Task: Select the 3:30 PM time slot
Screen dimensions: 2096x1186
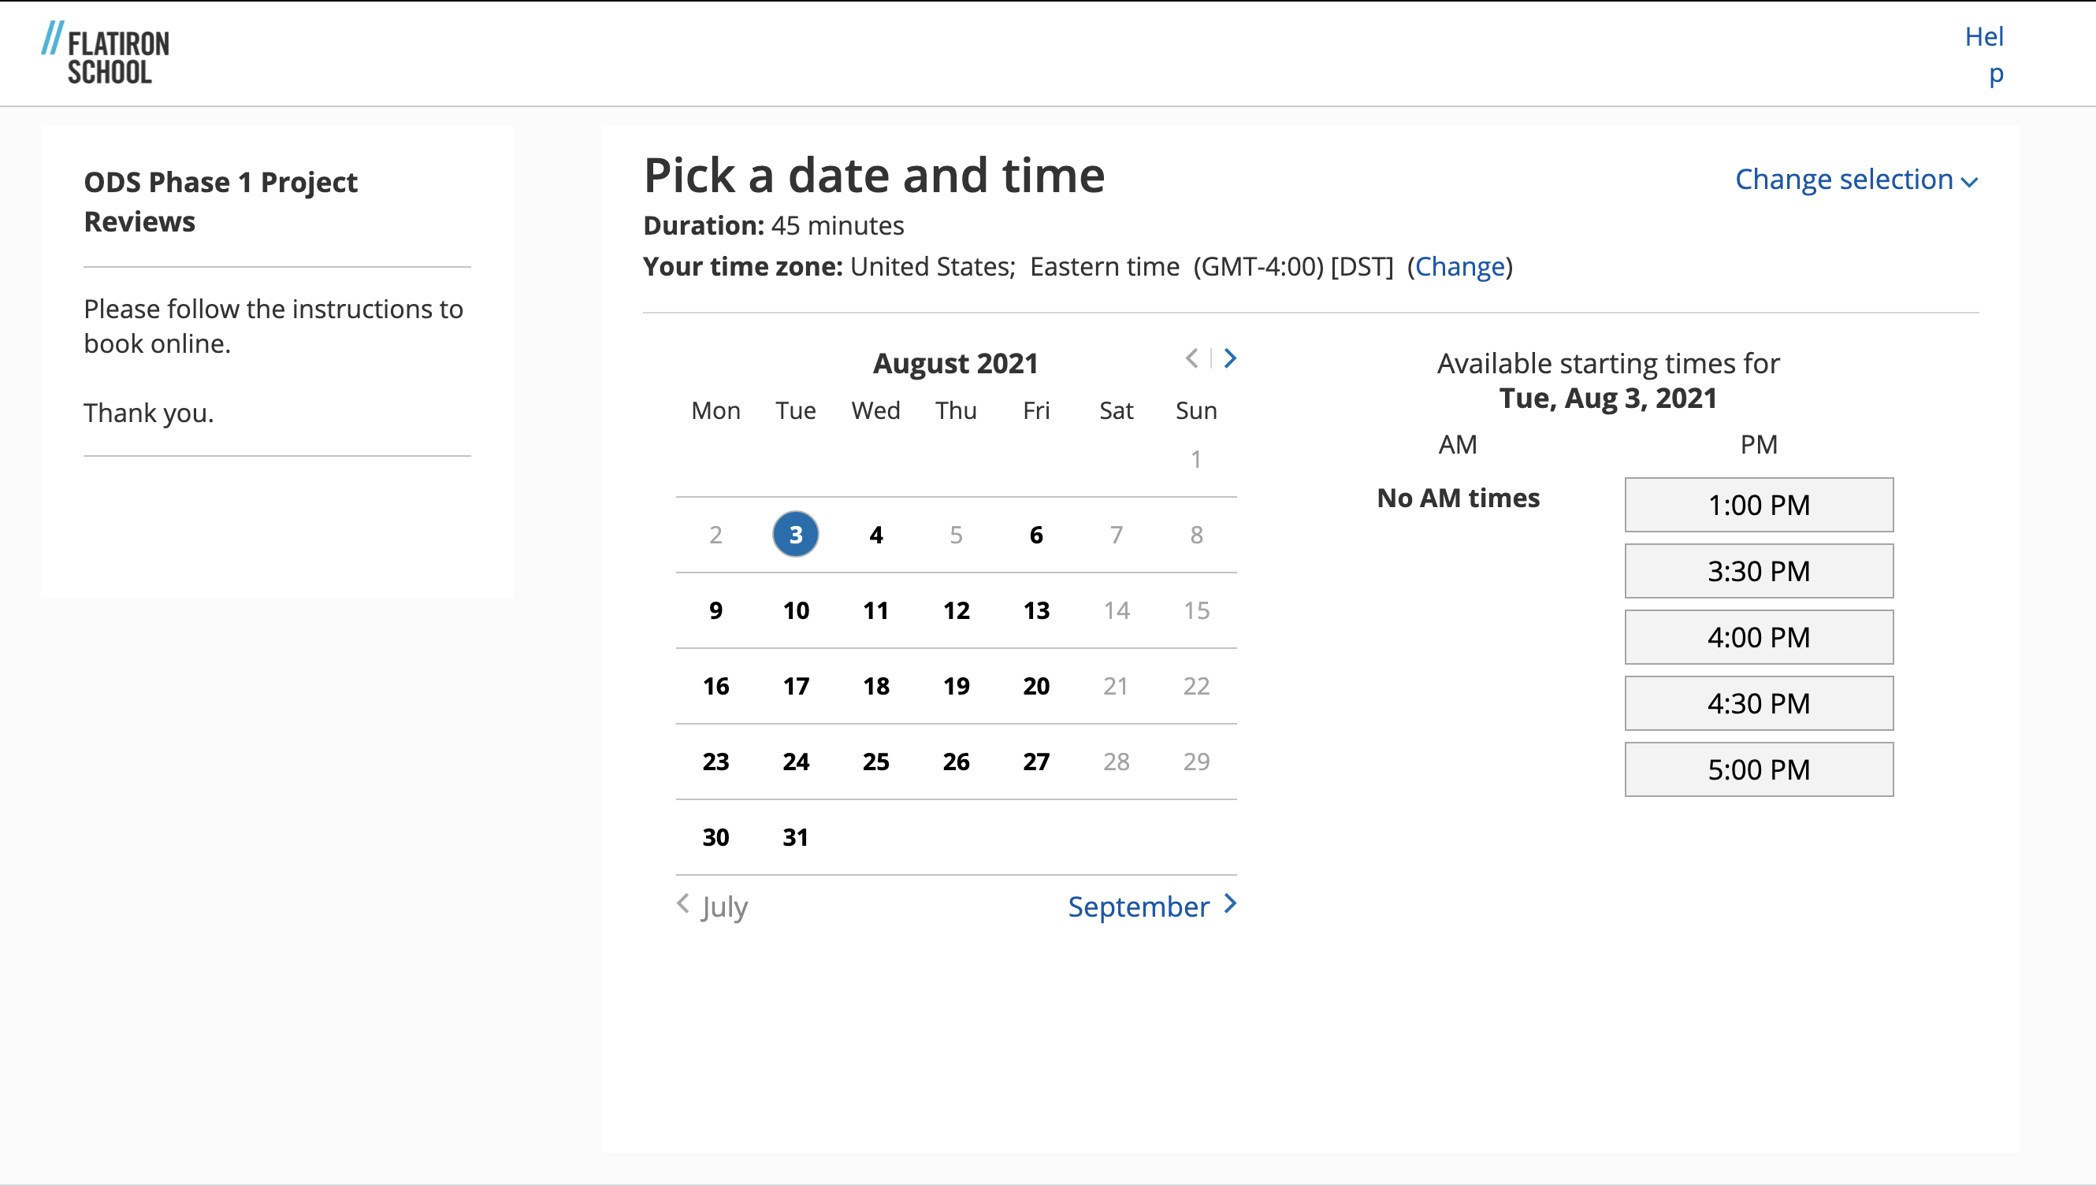Action: tap(1758, 569)
